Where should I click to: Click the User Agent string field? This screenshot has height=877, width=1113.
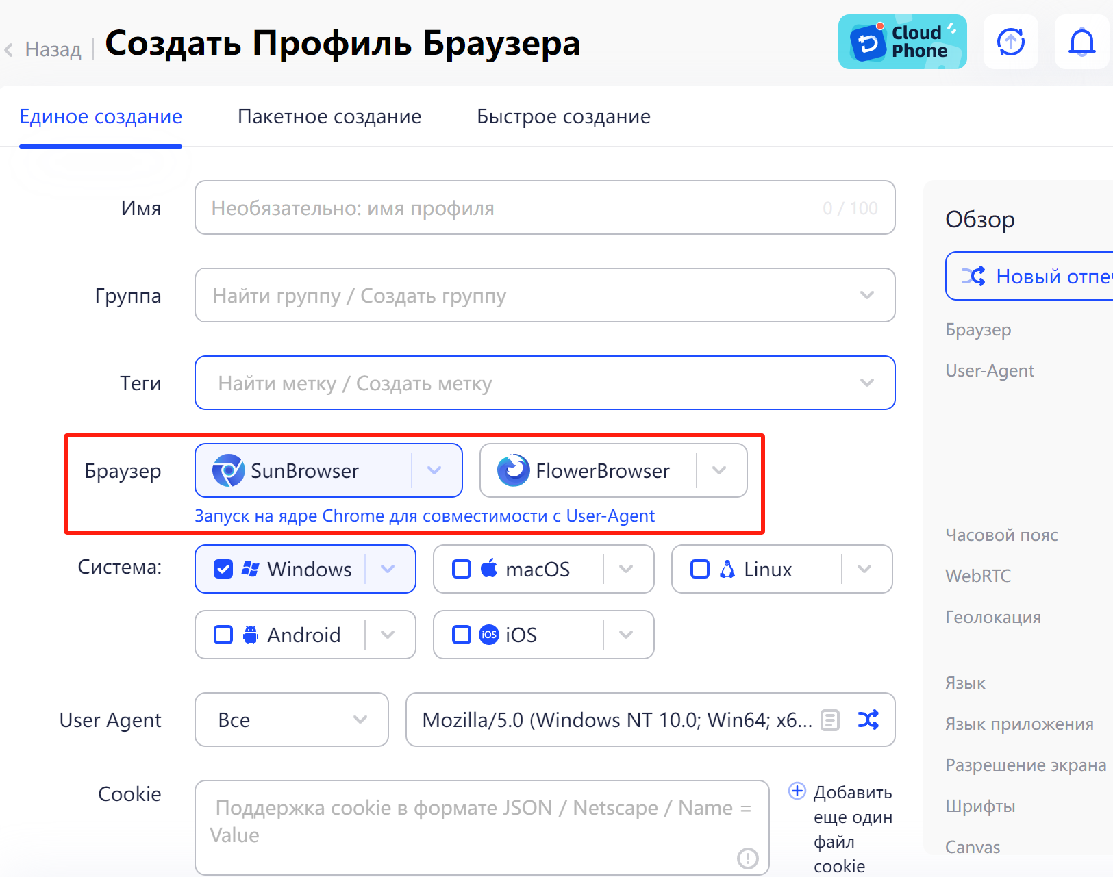(x=651, y=720)
